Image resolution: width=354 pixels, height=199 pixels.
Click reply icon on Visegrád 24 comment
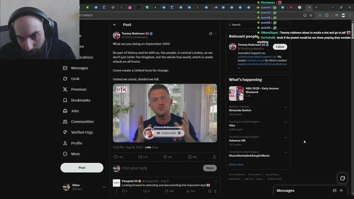pyautogui.click(x=123, y=191)
